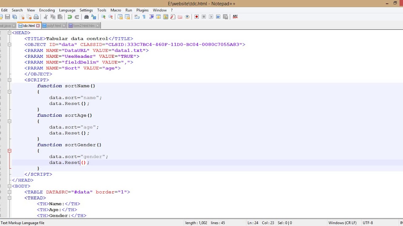Click the Redo arrow icon
This screenshot has width=403, height=226.
tap(77, 17)
